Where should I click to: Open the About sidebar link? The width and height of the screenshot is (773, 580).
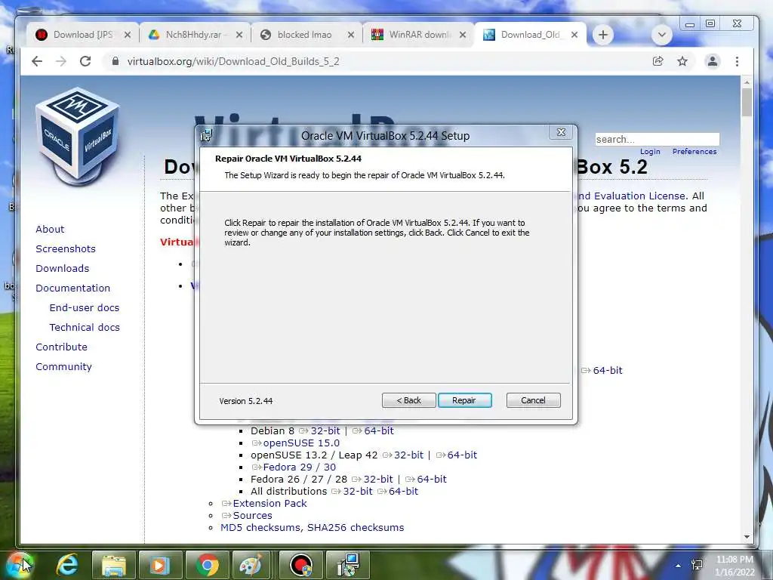pyautogui.click(x=50, y=230)
